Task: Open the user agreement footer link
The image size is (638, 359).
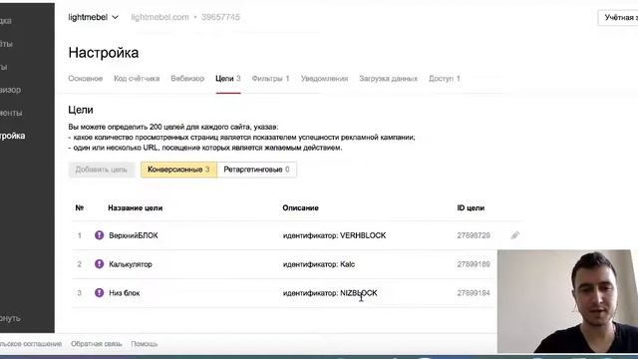Action: (x=31, y=344)
